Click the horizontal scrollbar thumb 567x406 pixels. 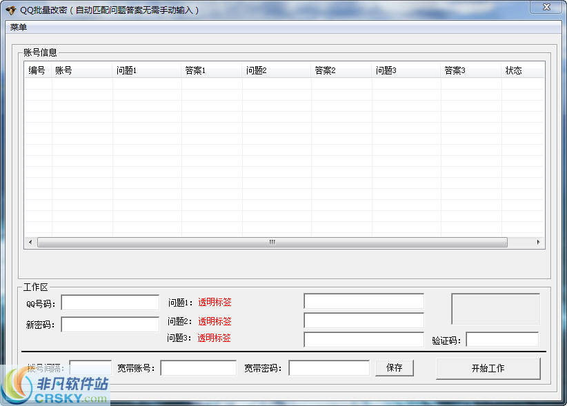272,242
